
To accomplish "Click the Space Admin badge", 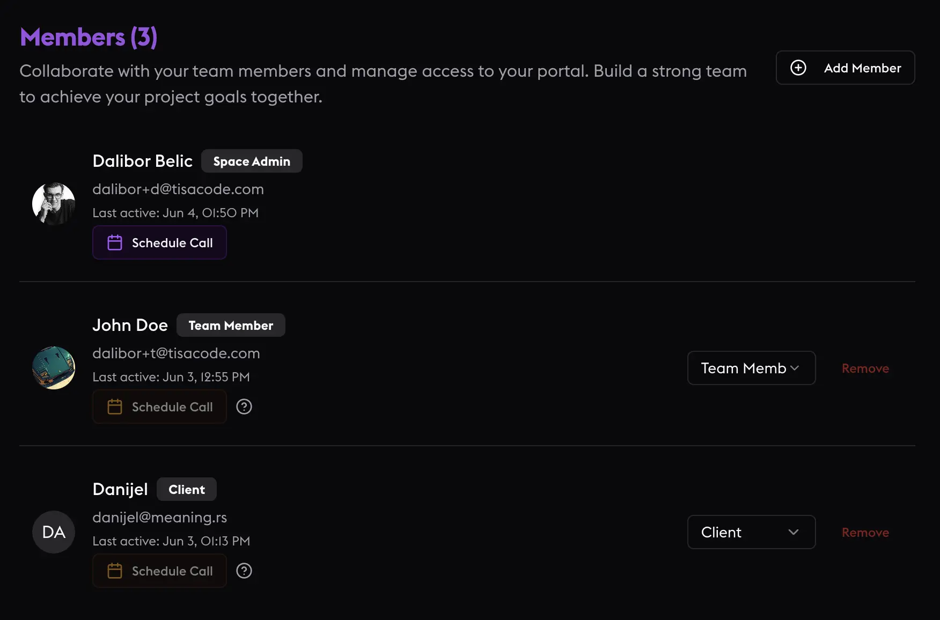I will [252, 161].
